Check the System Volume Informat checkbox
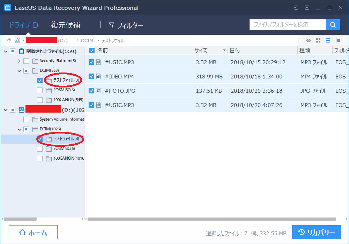 (x=26, y=120)
